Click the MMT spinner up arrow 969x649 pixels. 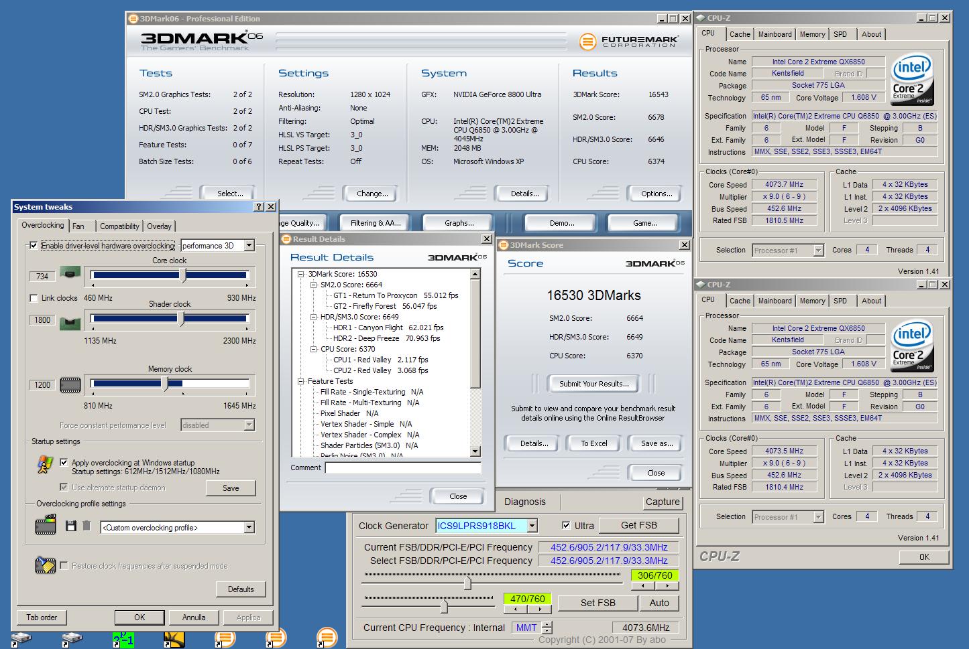point(547,624)
